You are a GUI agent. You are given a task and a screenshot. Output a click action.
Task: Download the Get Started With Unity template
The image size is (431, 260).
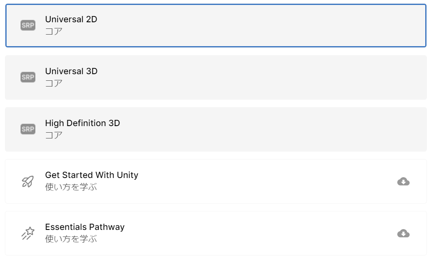click(403, 181)
